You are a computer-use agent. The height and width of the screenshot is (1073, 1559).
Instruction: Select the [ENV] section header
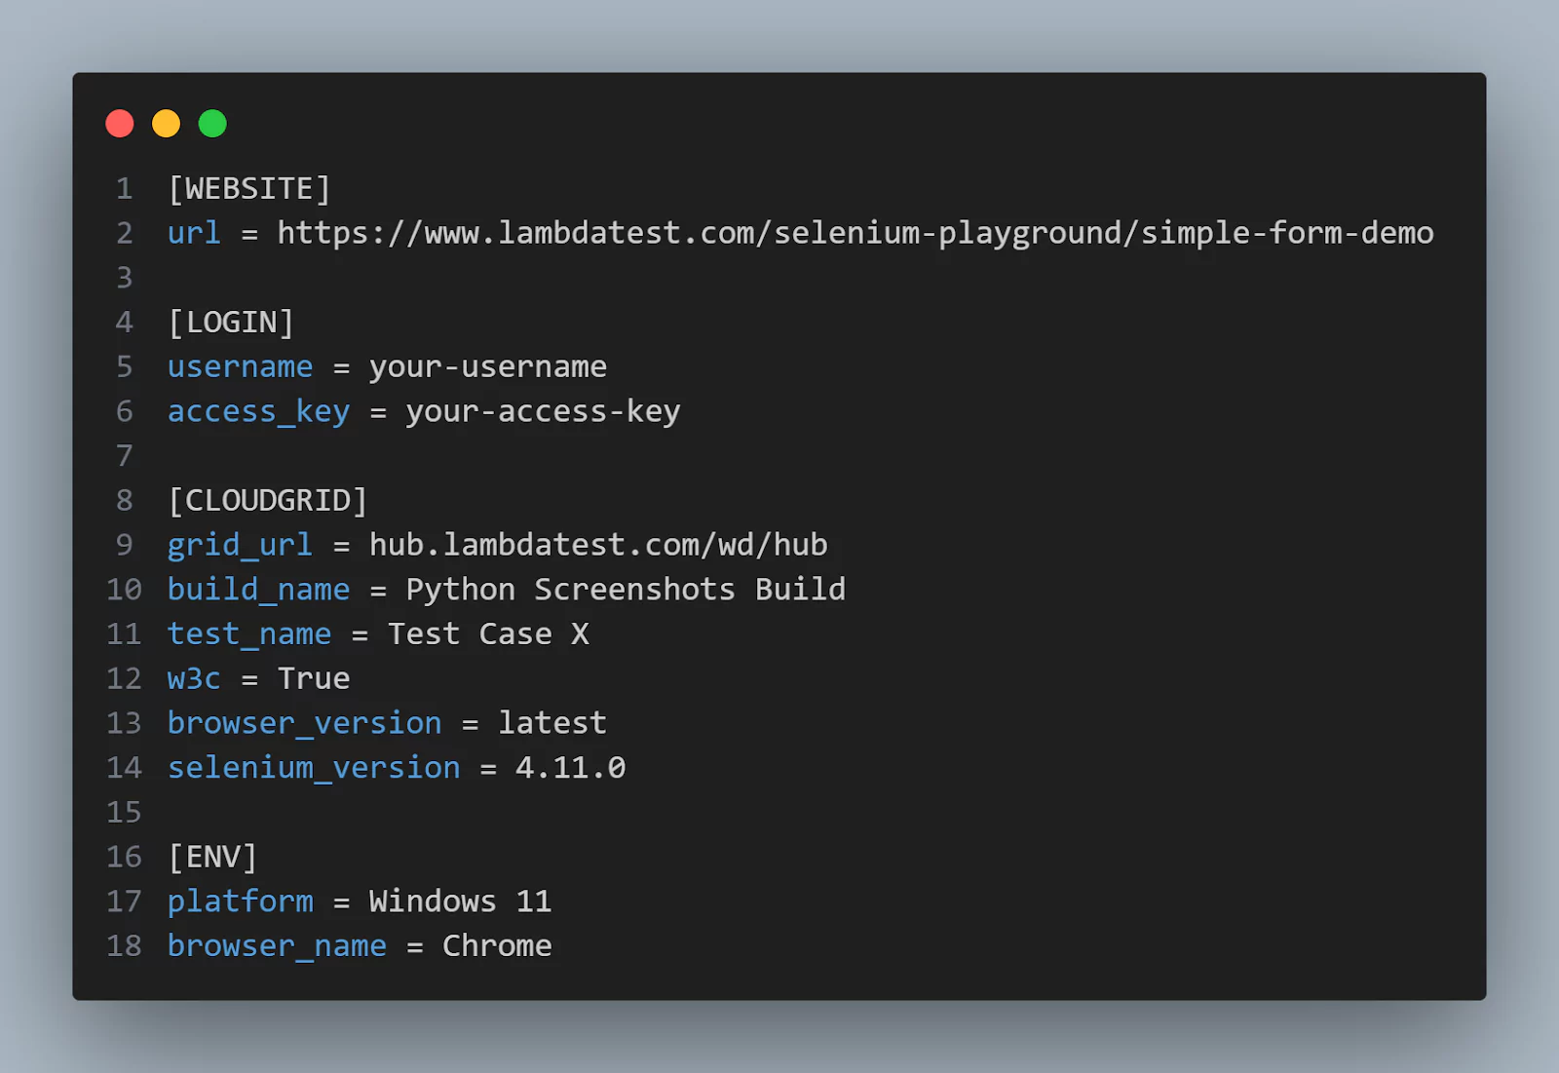tap(212, 857)
